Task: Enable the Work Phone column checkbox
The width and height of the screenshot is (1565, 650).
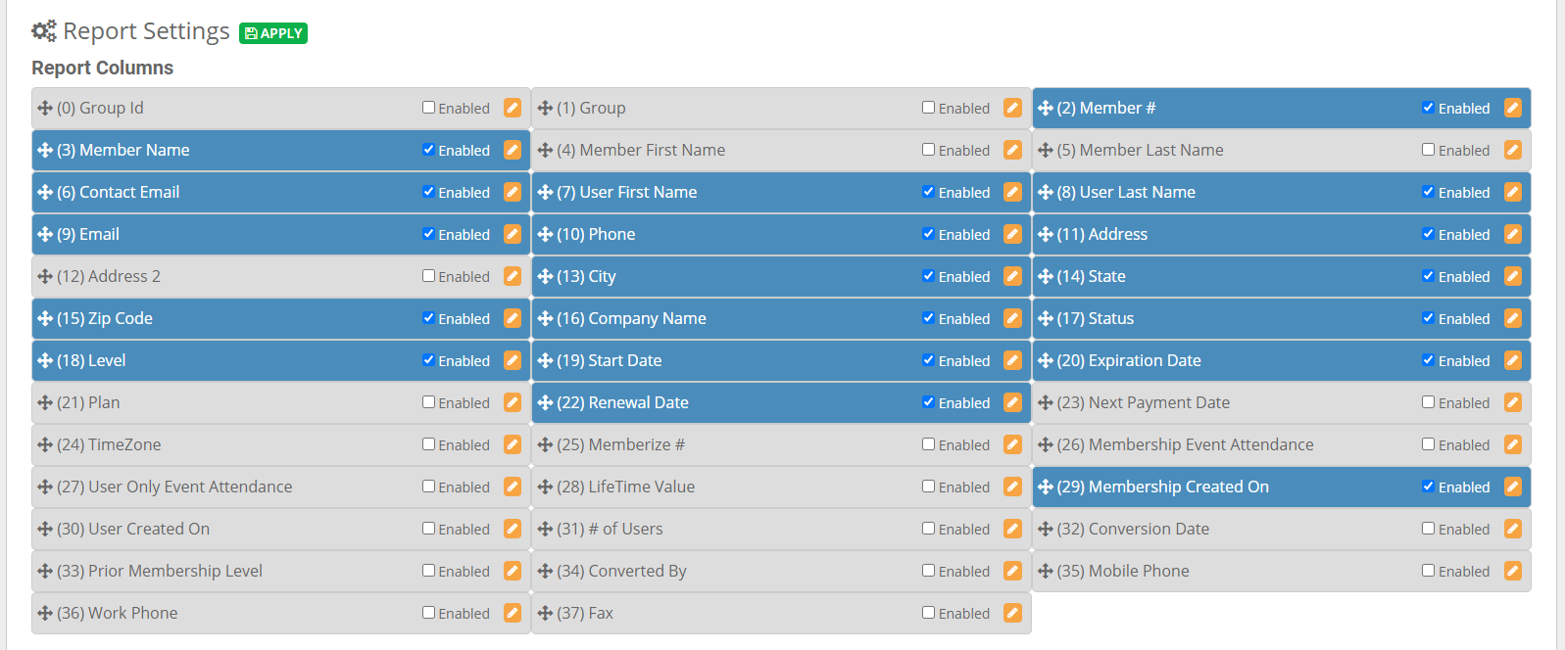Action: click(x=428, y=613)
